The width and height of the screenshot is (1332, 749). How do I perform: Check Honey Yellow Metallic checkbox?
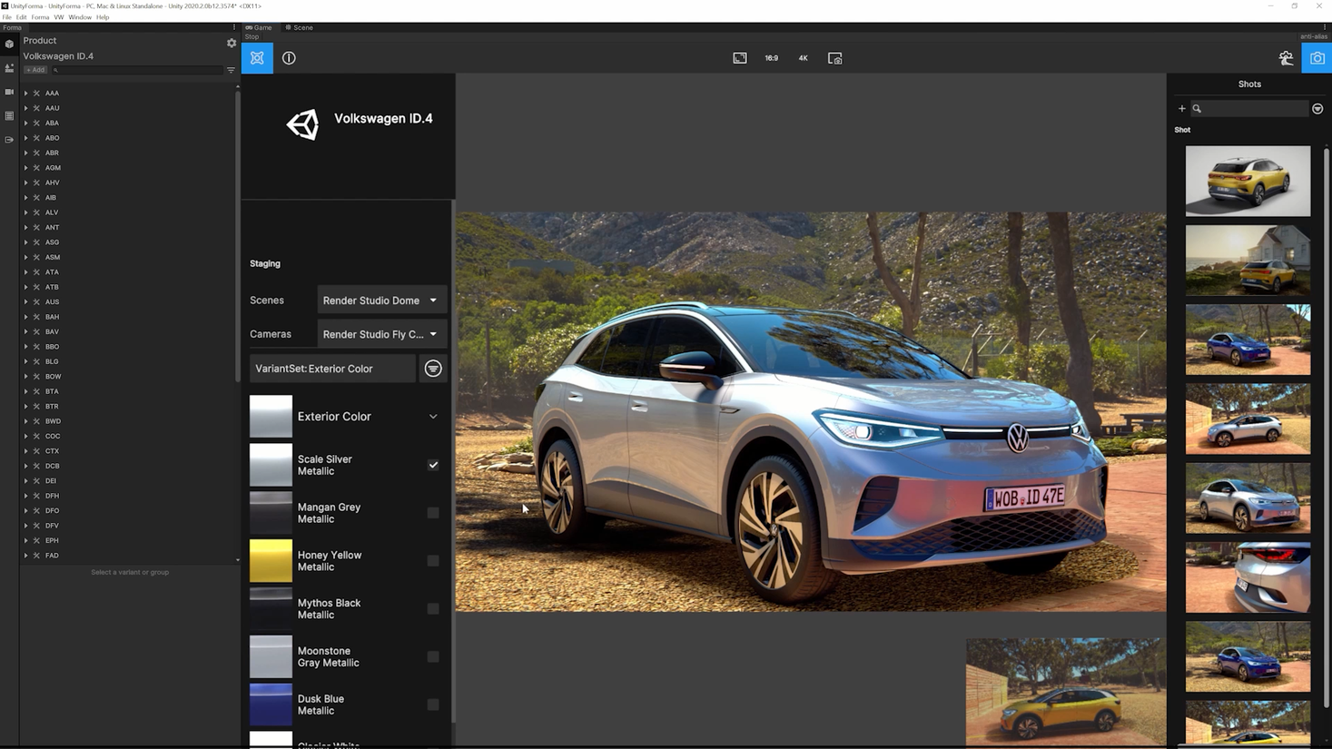(433, 561)
